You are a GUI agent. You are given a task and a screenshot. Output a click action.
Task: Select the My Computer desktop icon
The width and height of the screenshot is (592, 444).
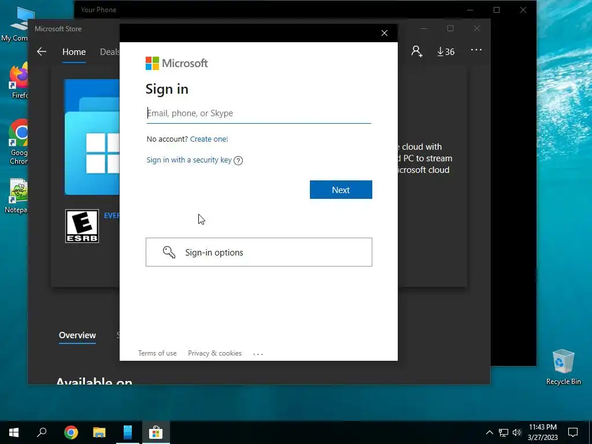point(14,23)
